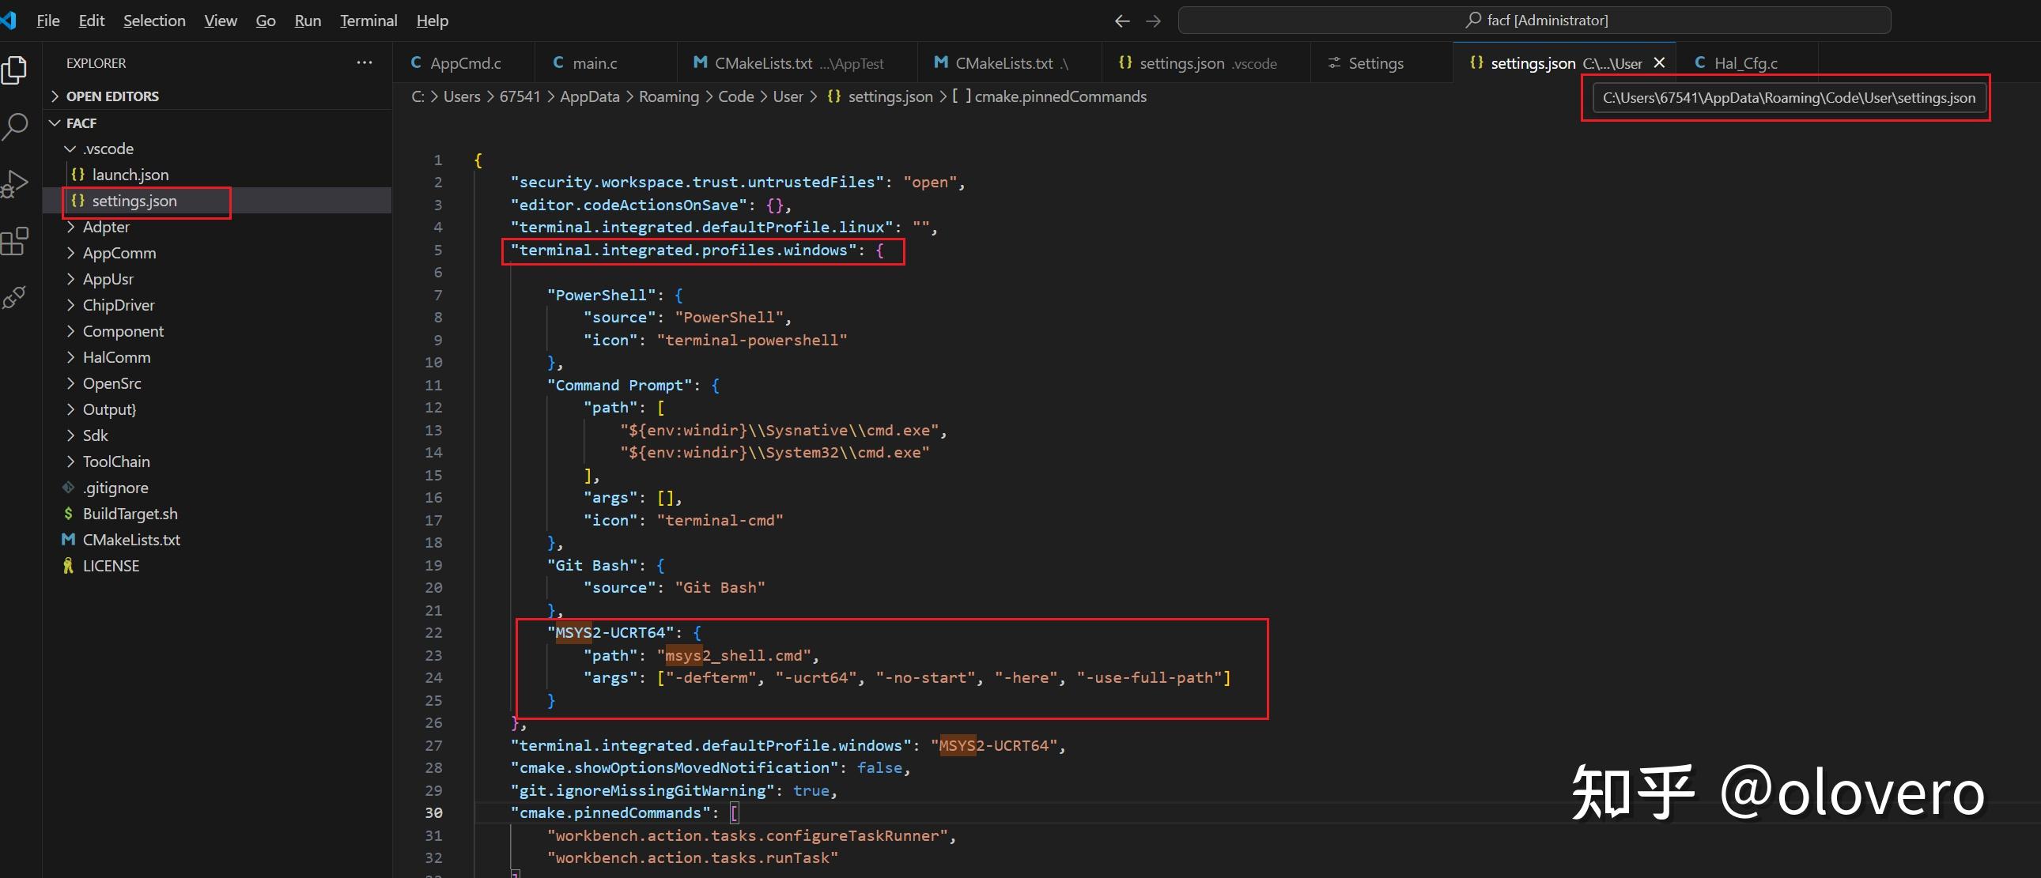Viewport: 2041px width, 878px height.
Task: Click the facf search input field
Action: click(x=1537, y=20)
